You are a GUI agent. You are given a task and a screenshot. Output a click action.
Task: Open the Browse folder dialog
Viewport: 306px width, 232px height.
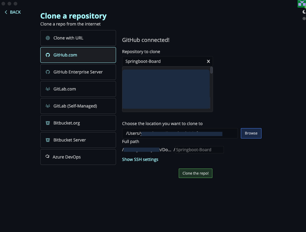pyautogui.click(x=251, y=133)
